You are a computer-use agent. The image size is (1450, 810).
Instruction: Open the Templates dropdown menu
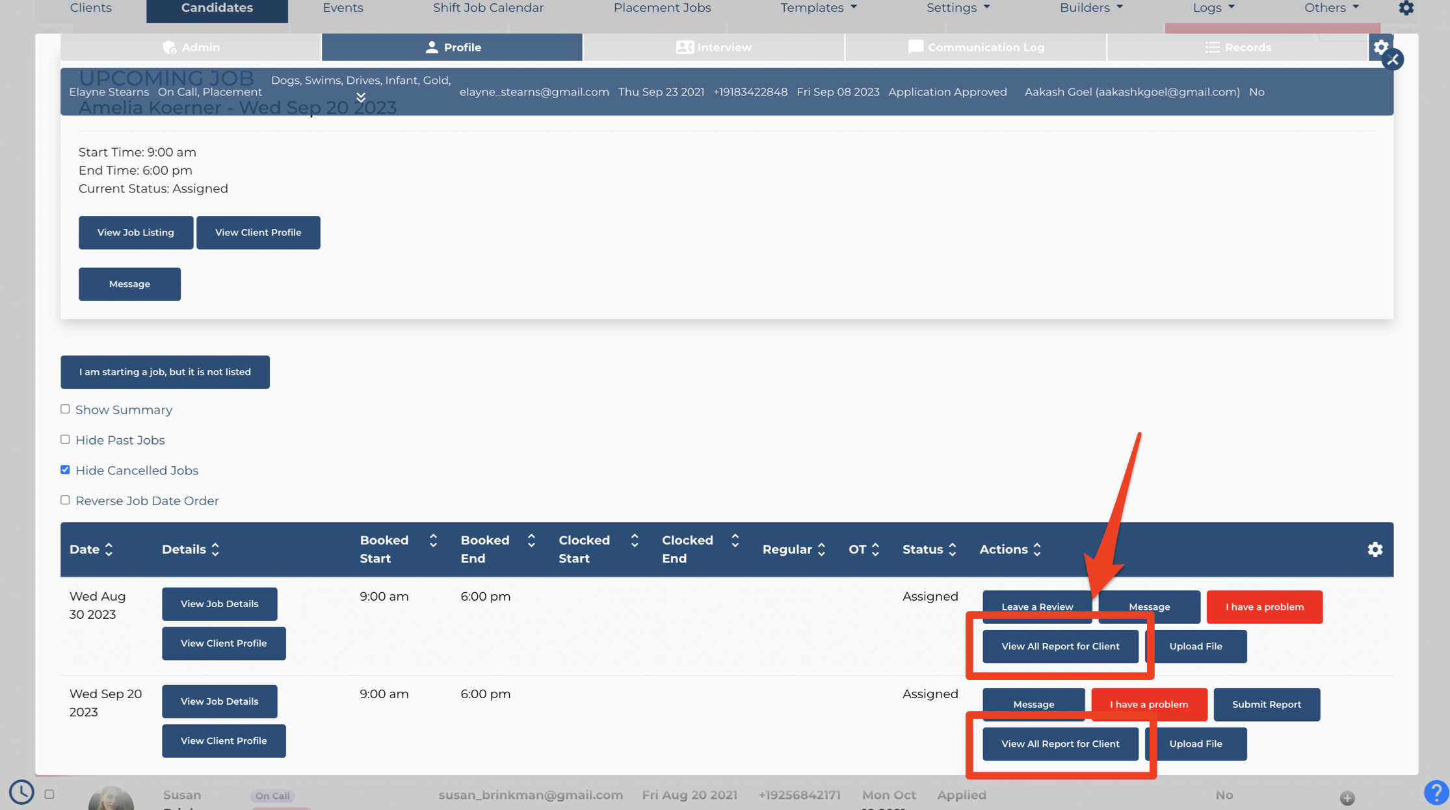819,8
